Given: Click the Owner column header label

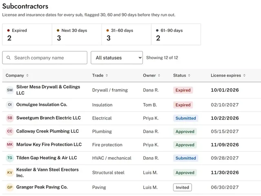Looking at the screenshot, I should (x=149, y=75).
